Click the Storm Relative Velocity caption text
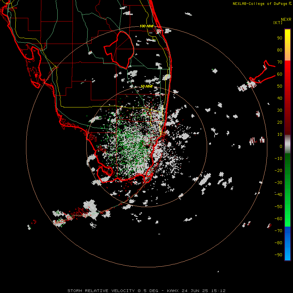 146,291
